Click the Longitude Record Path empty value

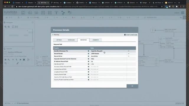coord(108,72)
